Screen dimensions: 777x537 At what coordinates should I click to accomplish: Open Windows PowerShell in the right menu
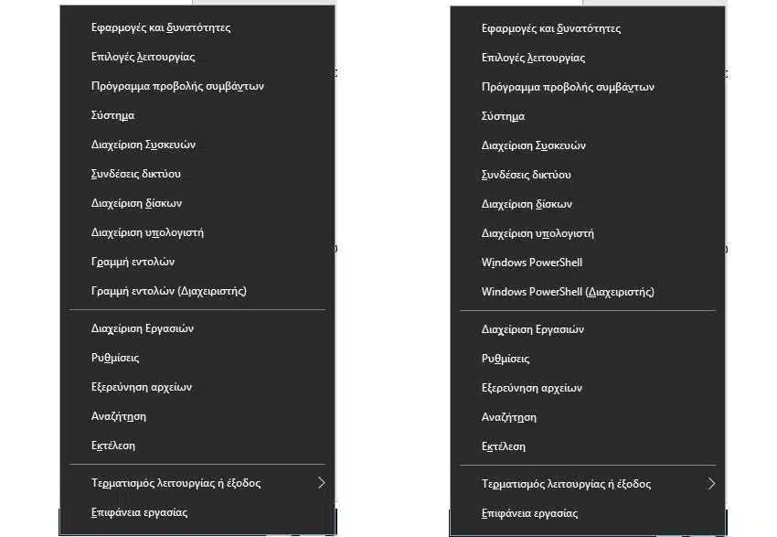point(588,263)
